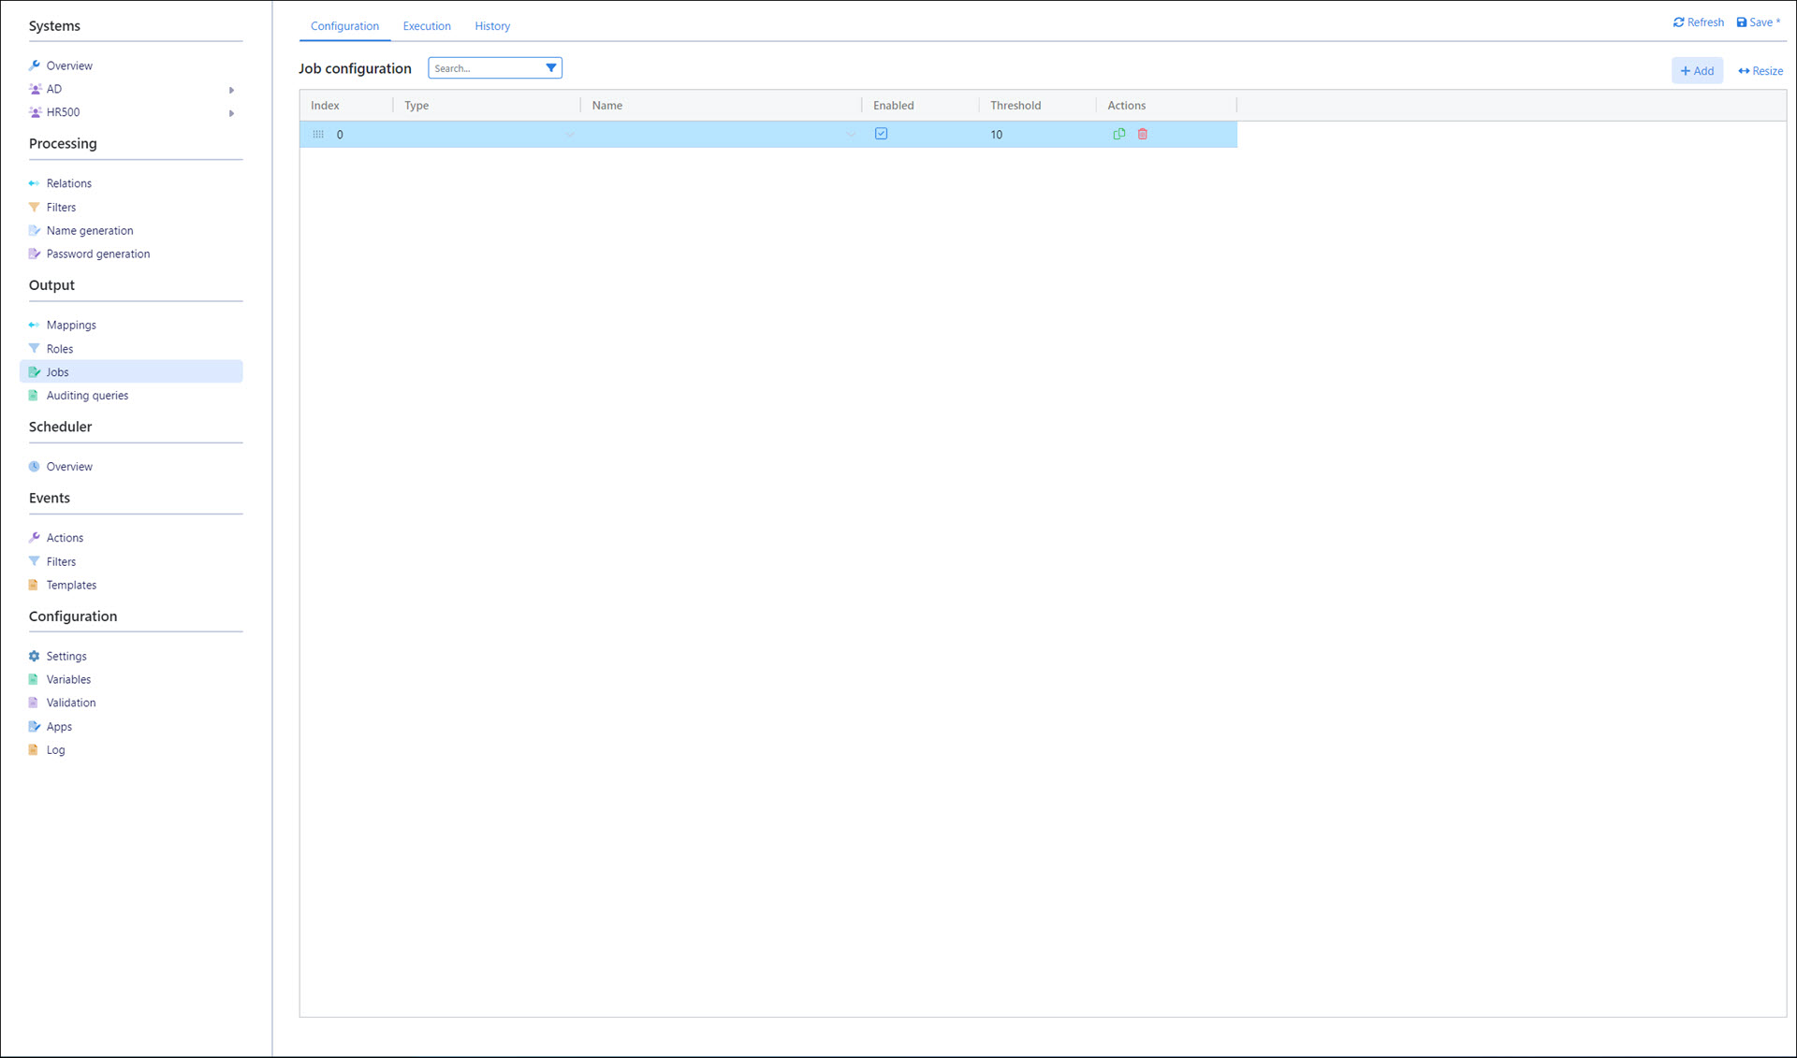This screenshot has width=1797, height=1058.
Task: Switch to the Execution tab
Action: pos(427,26)
